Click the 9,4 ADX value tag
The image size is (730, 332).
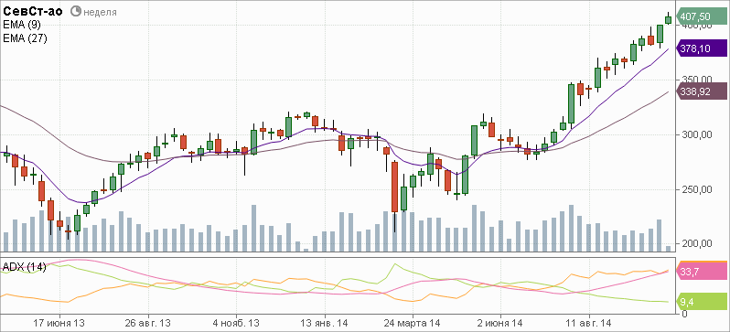(702, 303)
